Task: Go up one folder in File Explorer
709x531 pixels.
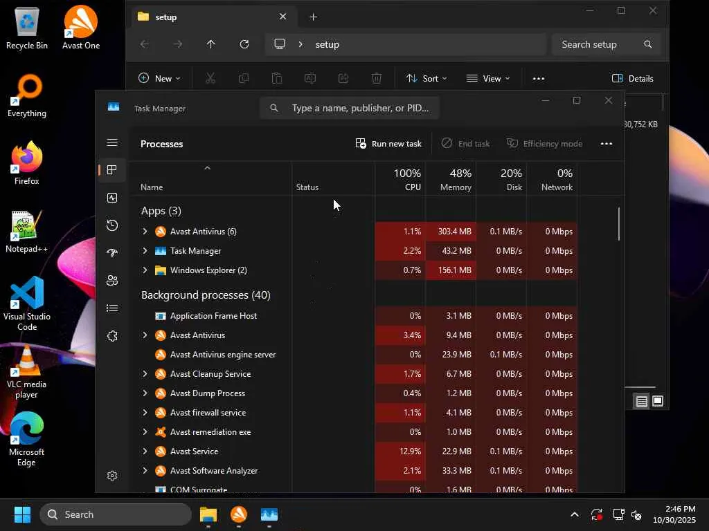Action: click(210, 44)
